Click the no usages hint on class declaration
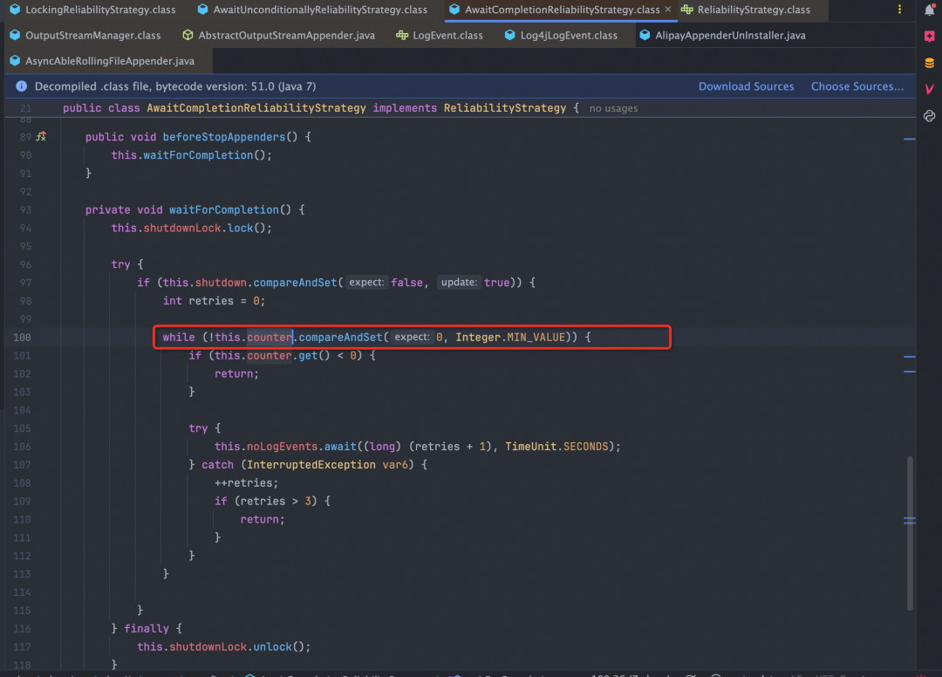The image size is (942, 677). (613, 108)
